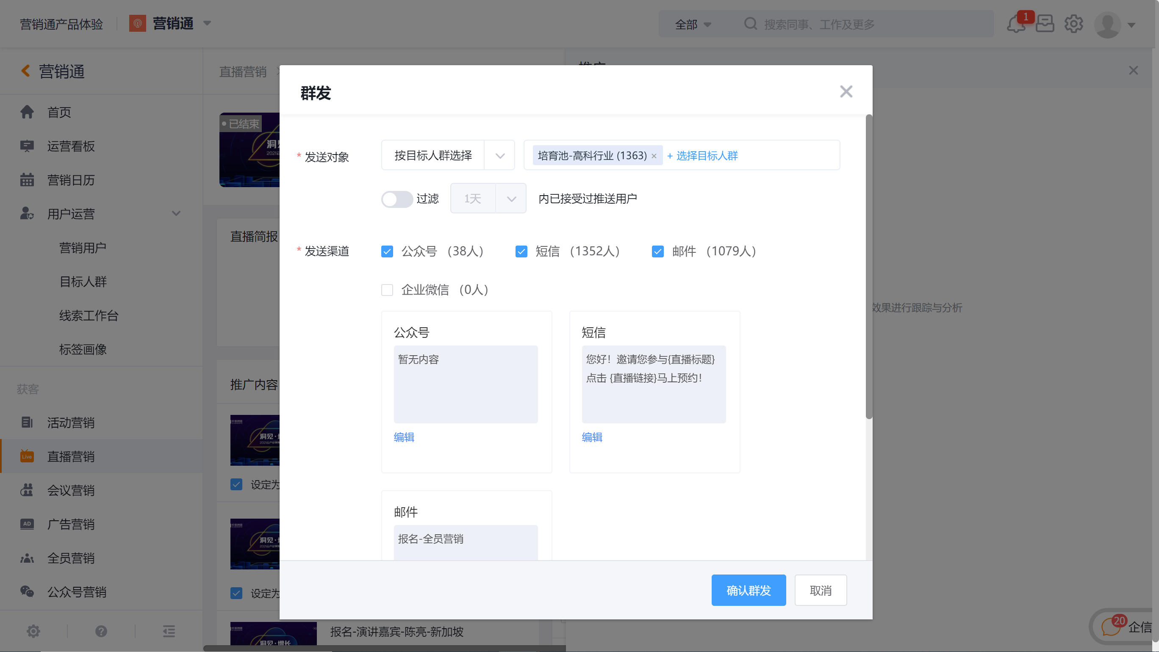
Task: Click the sidebar help question icon
Action: click(x=101, y=631)
